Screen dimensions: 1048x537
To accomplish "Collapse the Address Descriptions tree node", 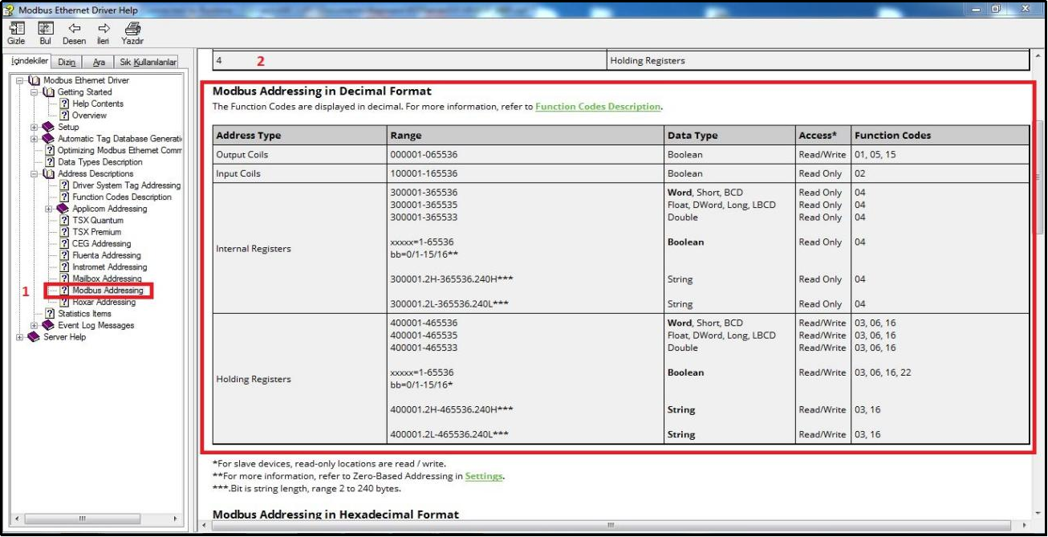I will click(x=35, y=173).
